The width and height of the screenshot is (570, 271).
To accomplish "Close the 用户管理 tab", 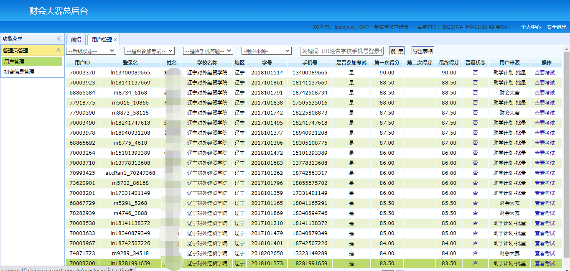I will pos(115,40).
